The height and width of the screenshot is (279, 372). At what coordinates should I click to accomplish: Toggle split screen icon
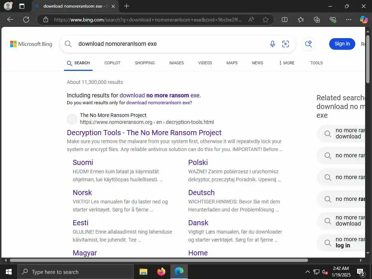point(284,20)
